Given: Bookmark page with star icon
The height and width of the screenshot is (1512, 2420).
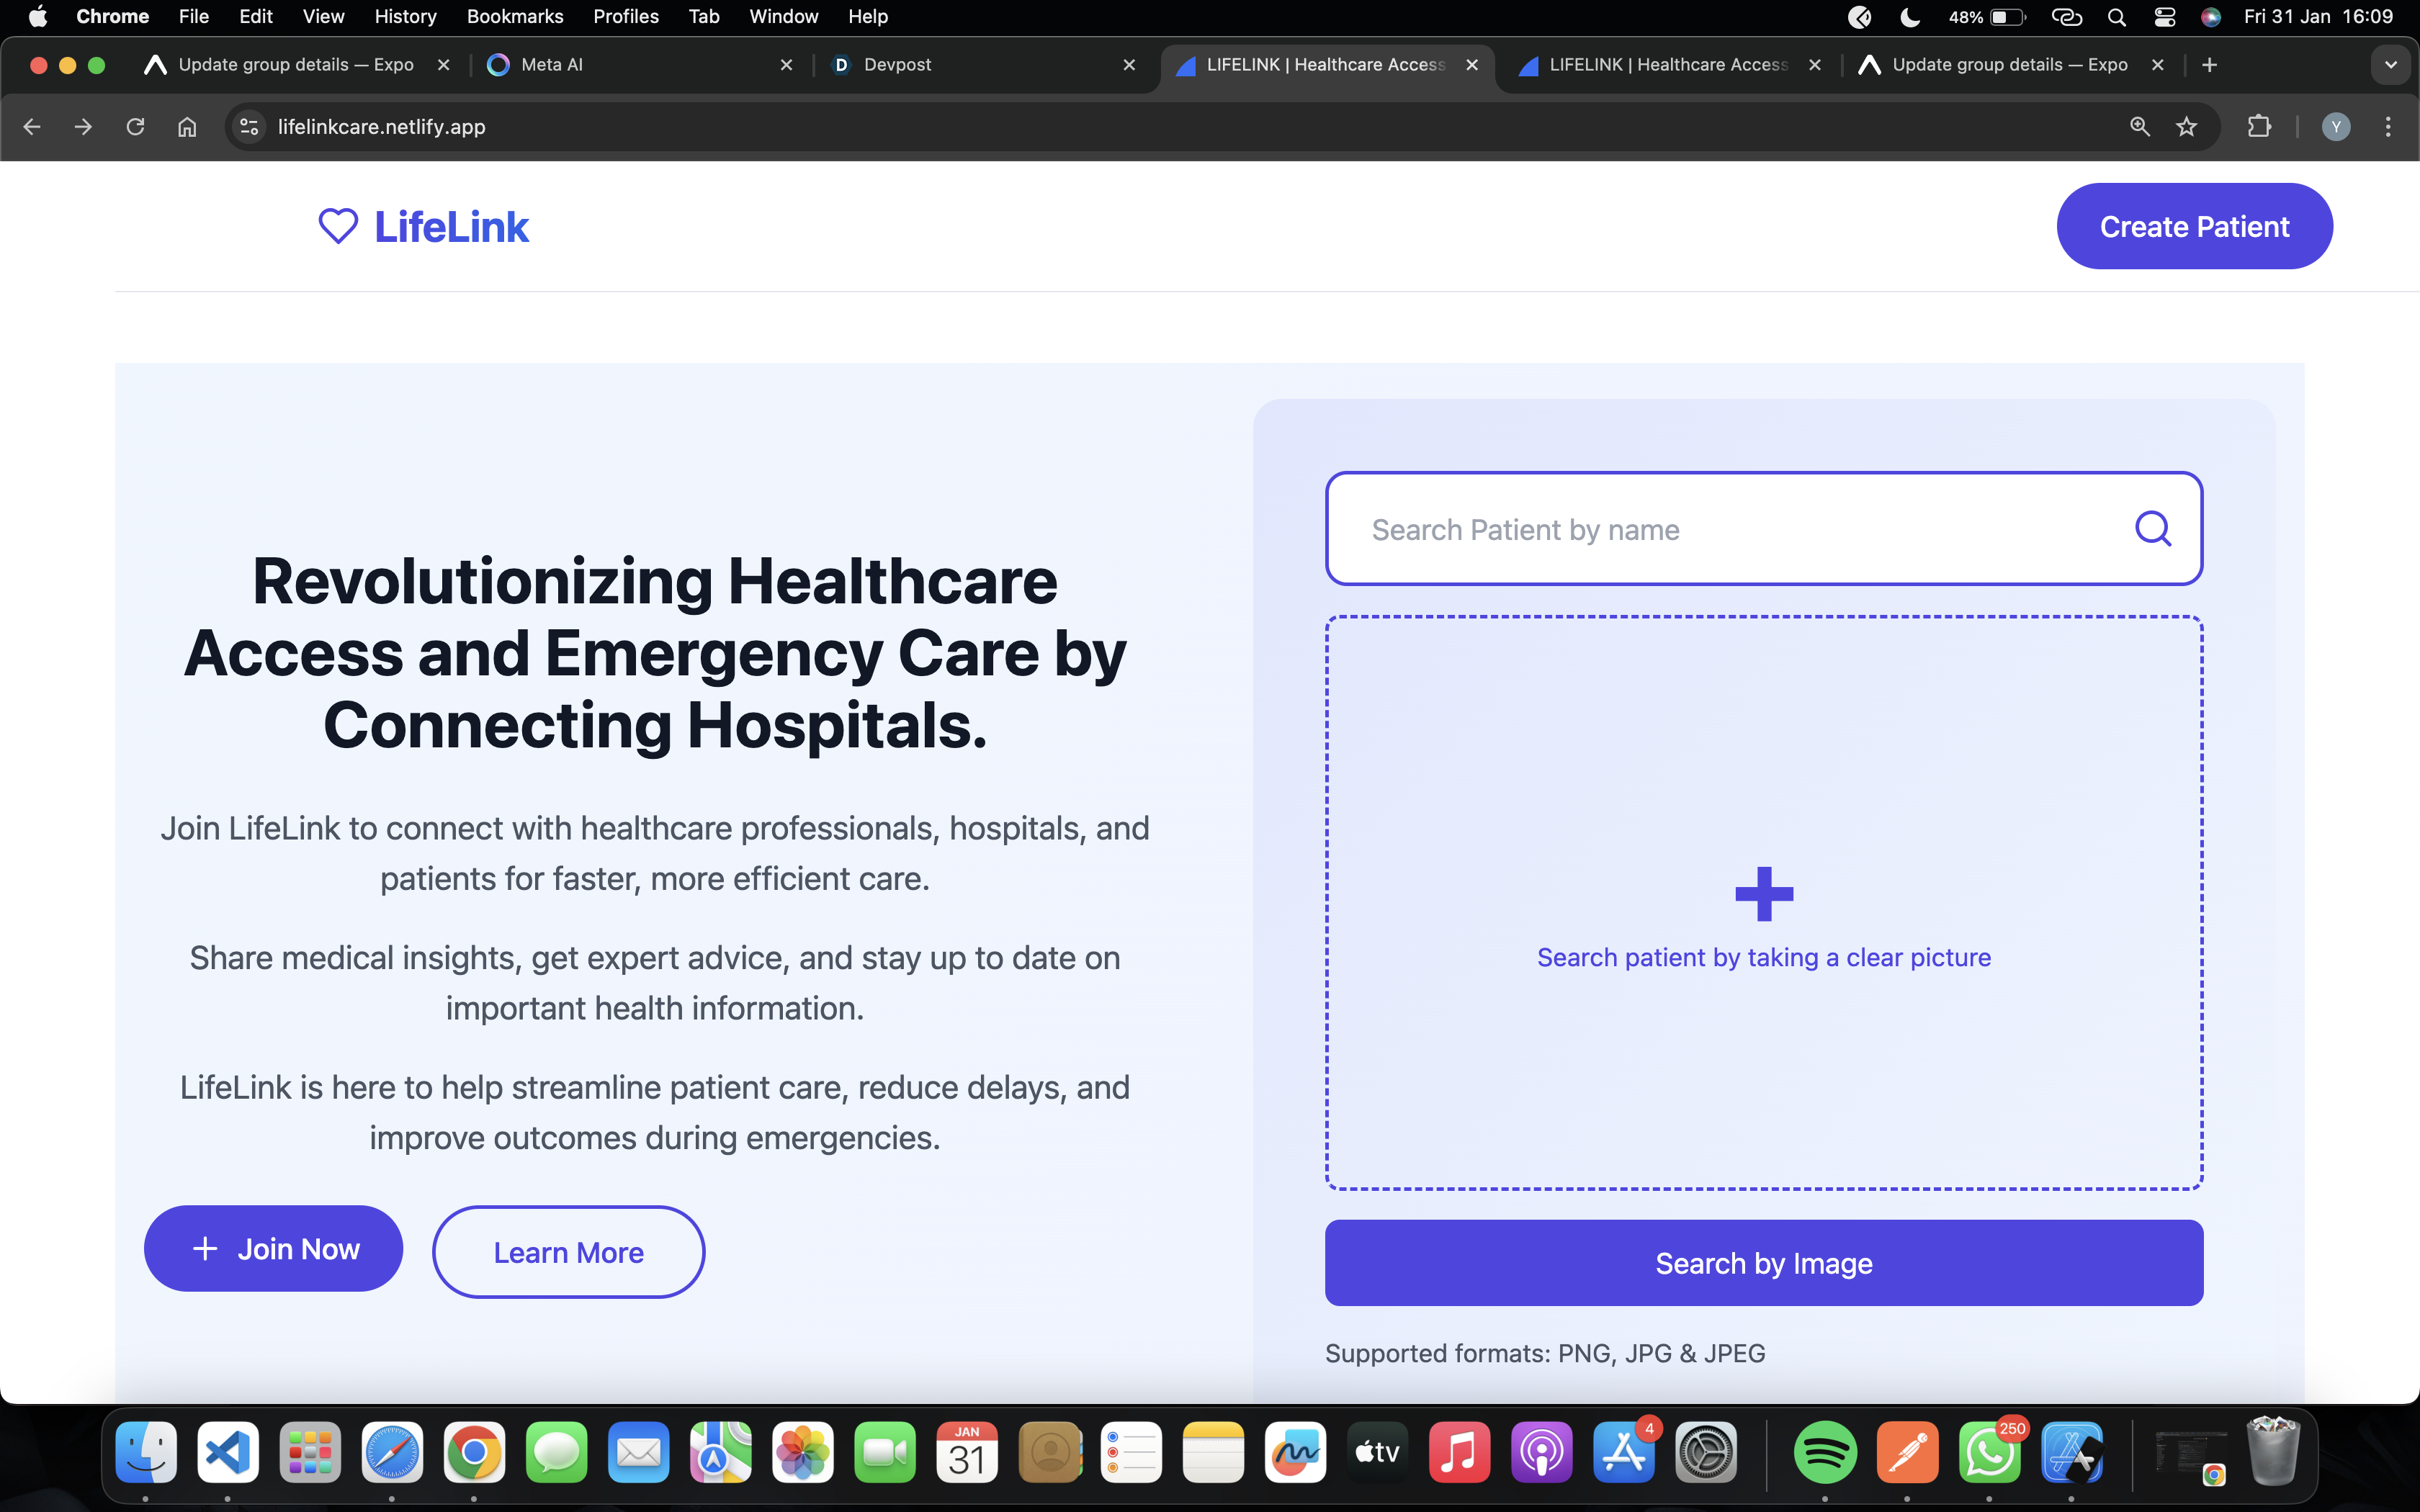Looking at the screenshot, I should [2187, 127].
